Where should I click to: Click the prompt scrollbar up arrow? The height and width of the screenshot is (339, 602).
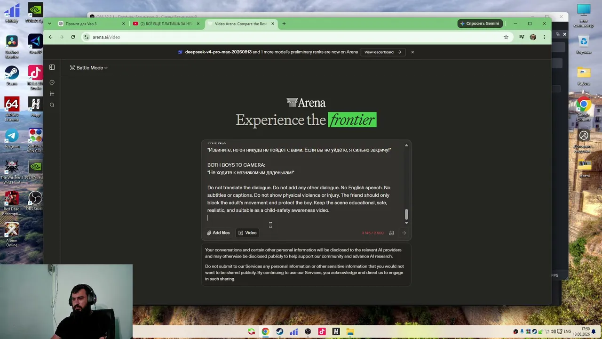[x=406, y=145]
